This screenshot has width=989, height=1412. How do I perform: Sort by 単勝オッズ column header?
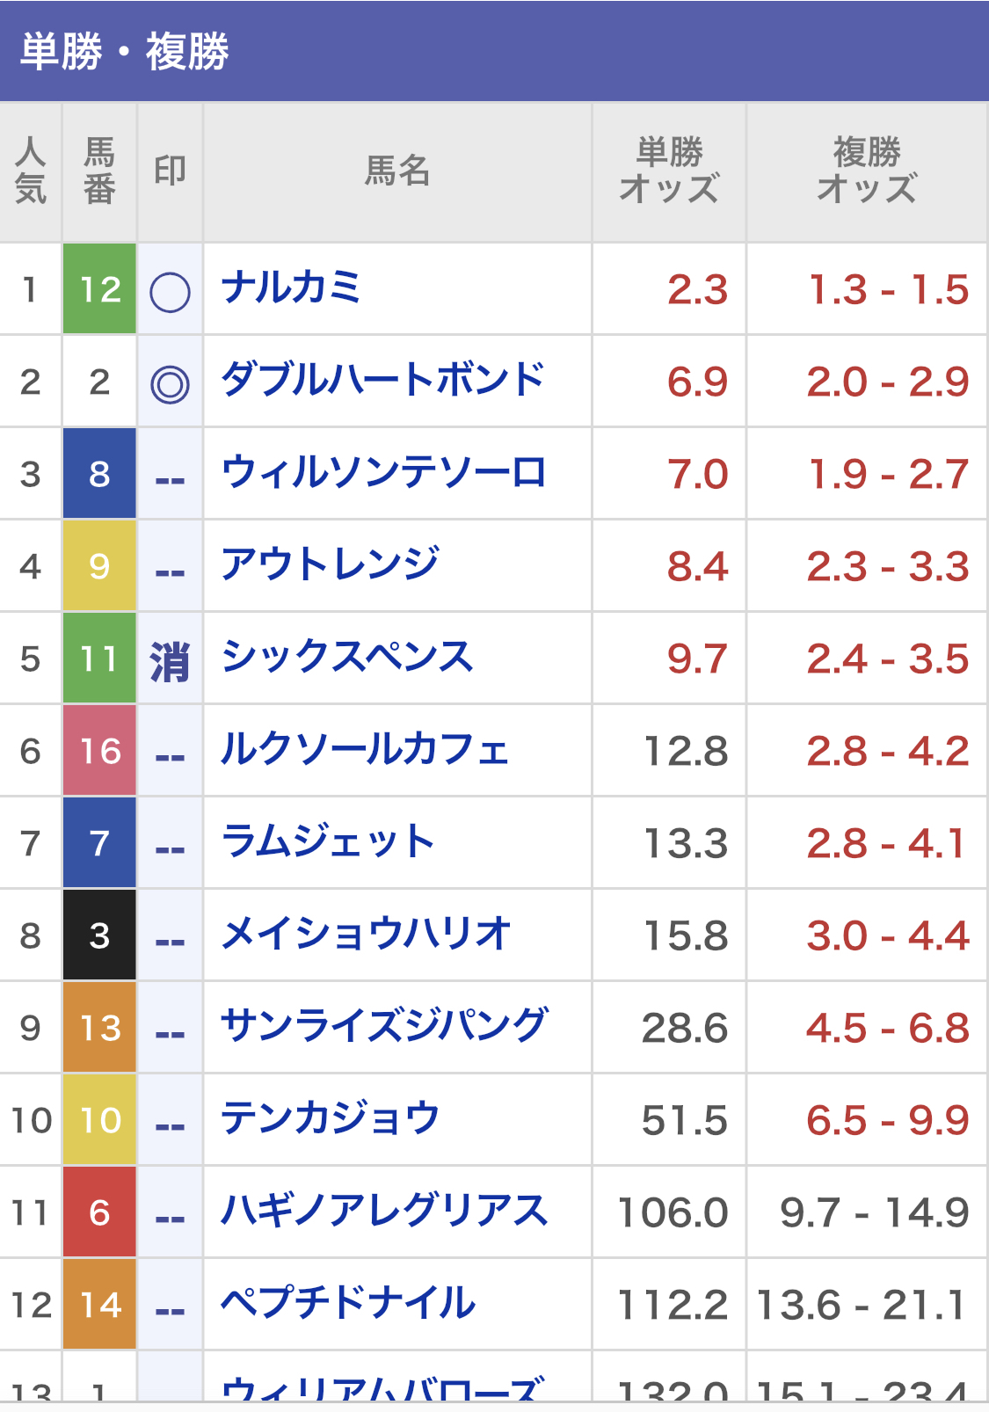coord(669,171)
